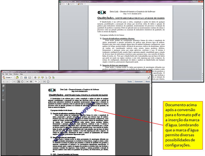Zoom out with the minus button

tap(27, 82)
